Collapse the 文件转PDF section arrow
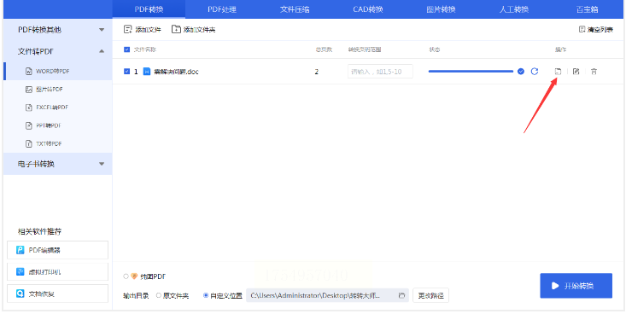The width and height of the screenshot is (626, 314). coord(102,51)
